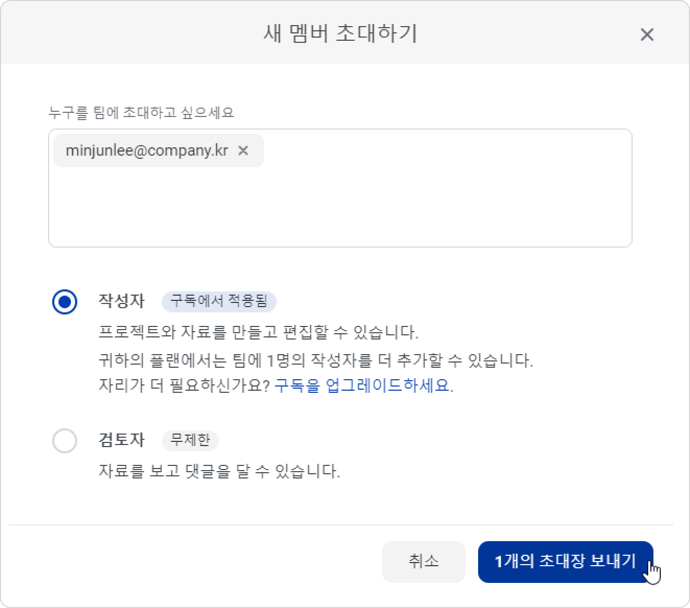Image resolution: width=690 pixels, height=608 pixels.
Task: Click the 작성자 role label
Action: 122,301
